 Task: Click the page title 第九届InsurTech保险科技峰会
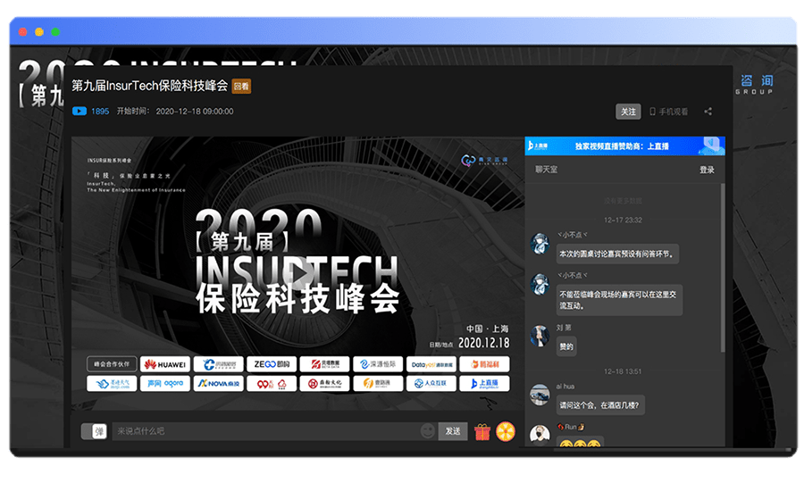pos(150,86)
